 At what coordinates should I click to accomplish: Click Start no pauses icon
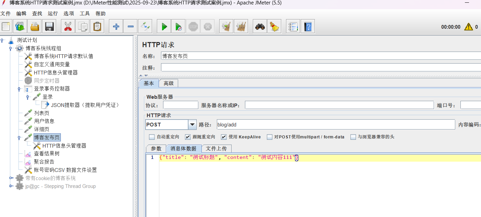point(178,26)
